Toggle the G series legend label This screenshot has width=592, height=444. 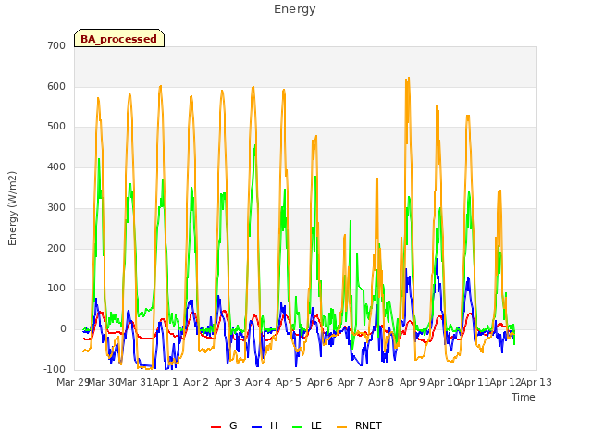[x=233, y=425]
